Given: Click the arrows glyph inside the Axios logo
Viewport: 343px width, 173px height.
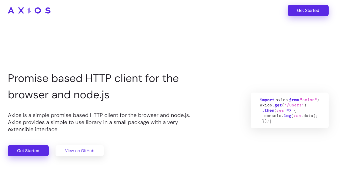Looking at the screenshot, I should pyautogui.click(x=29, y=10).
